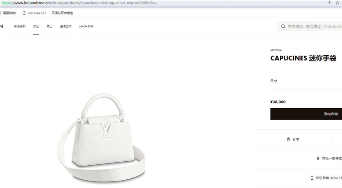342x188 pixels.
Task: Click the white Capucines bag product image
Action: (101, 137)
